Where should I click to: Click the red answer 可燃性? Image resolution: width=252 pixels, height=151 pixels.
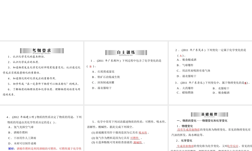click(x=135, y=138)
